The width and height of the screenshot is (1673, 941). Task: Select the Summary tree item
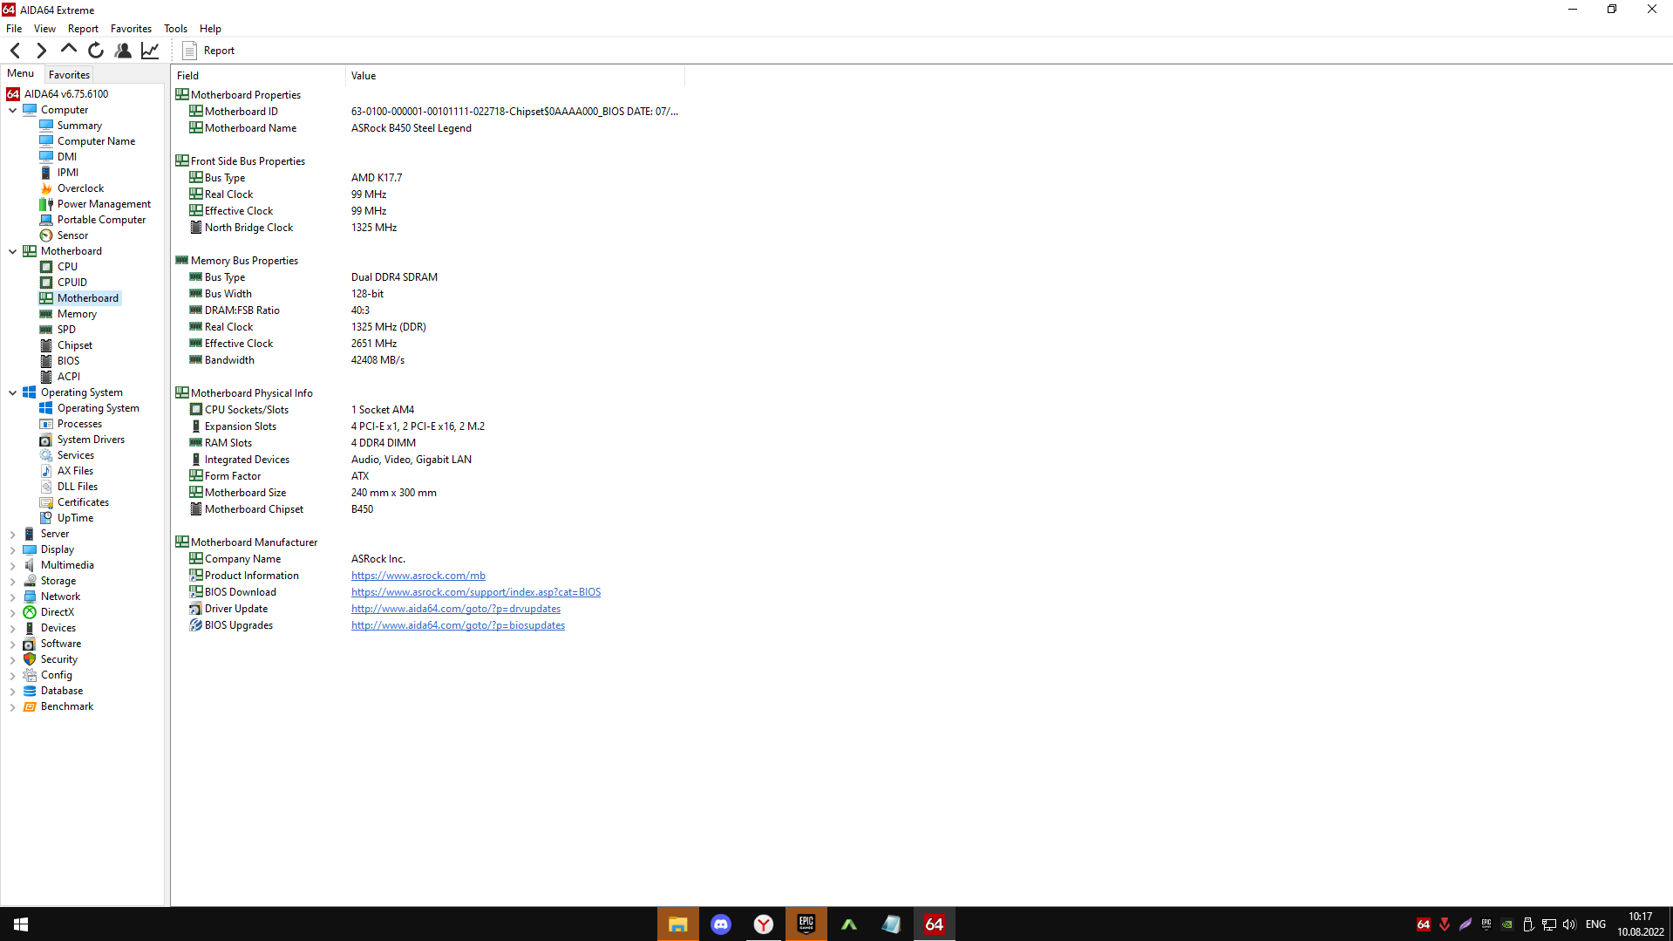coord(79,126)
